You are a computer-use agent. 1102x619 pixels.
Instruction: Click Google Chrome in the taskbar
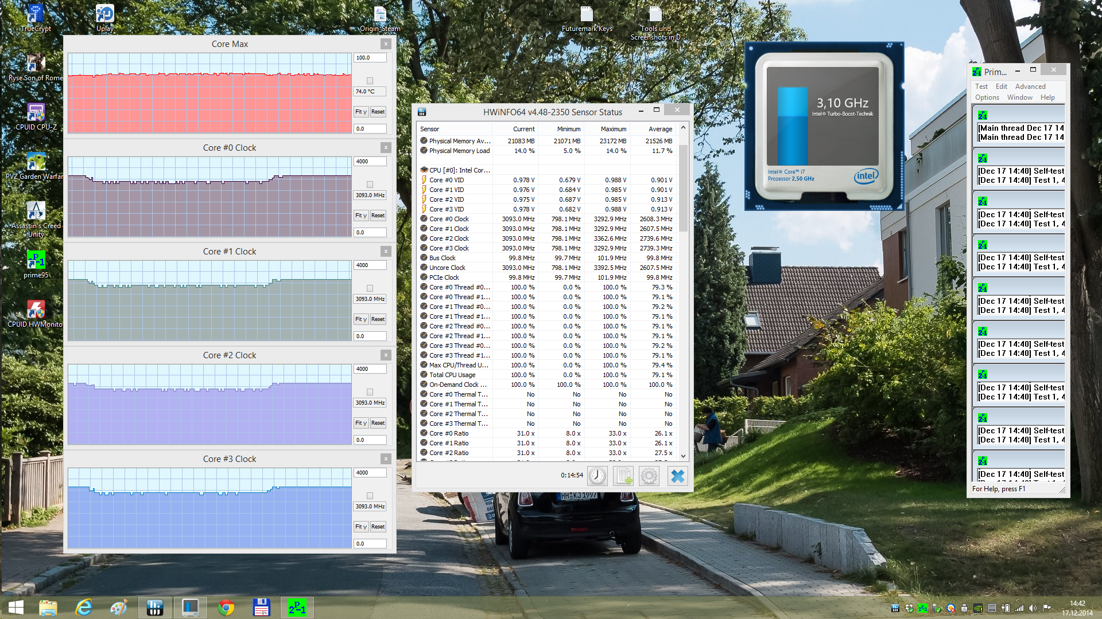(226, 607)
